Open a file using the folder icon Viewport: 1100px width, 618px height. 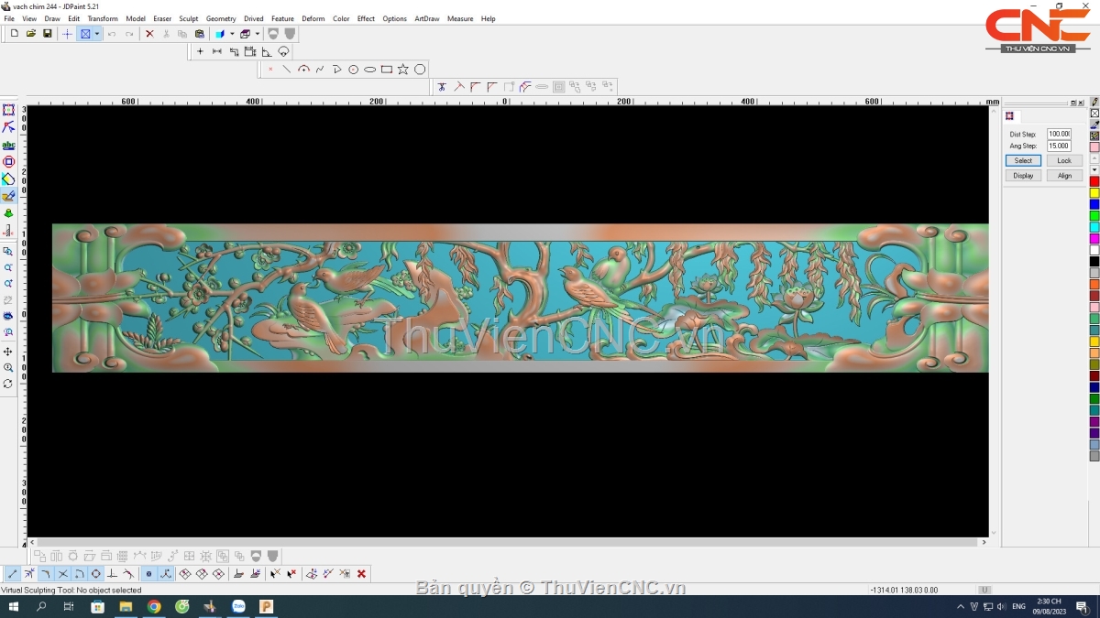coord(30,34)
